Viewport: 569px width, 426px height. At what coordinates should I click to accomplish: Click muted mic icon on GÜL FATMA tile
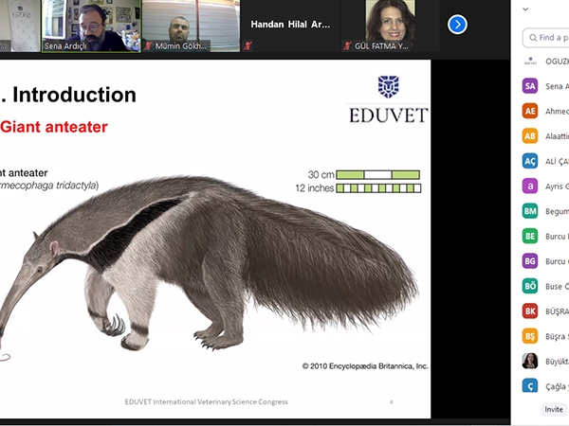tap(348, 46)
